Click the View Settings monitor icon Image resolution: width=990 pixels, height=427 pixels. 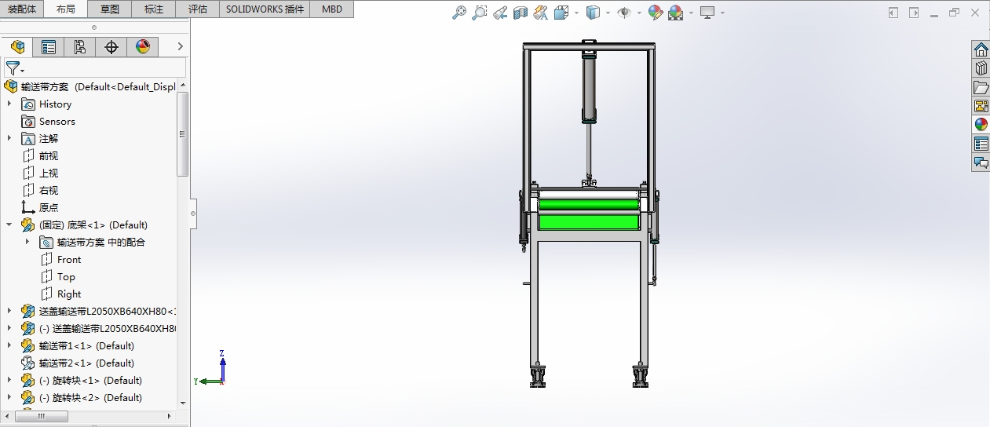coord(707,13)
